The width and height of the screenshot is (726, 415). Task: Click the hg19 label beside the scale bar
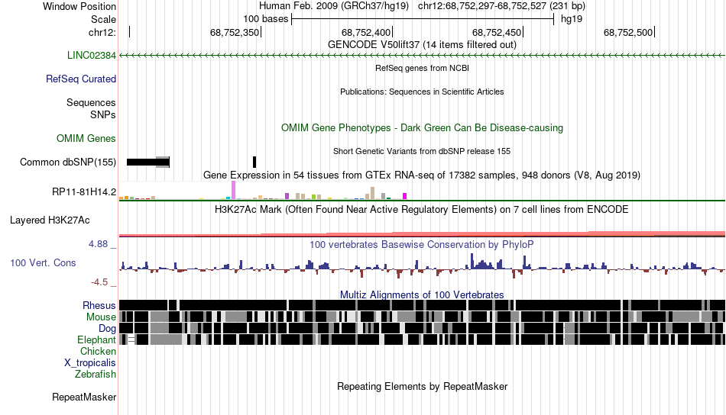(572, 19)
